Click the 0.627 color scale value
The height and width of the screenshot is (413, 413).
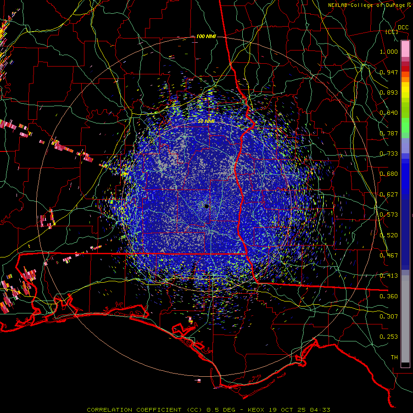click(389, 195)
